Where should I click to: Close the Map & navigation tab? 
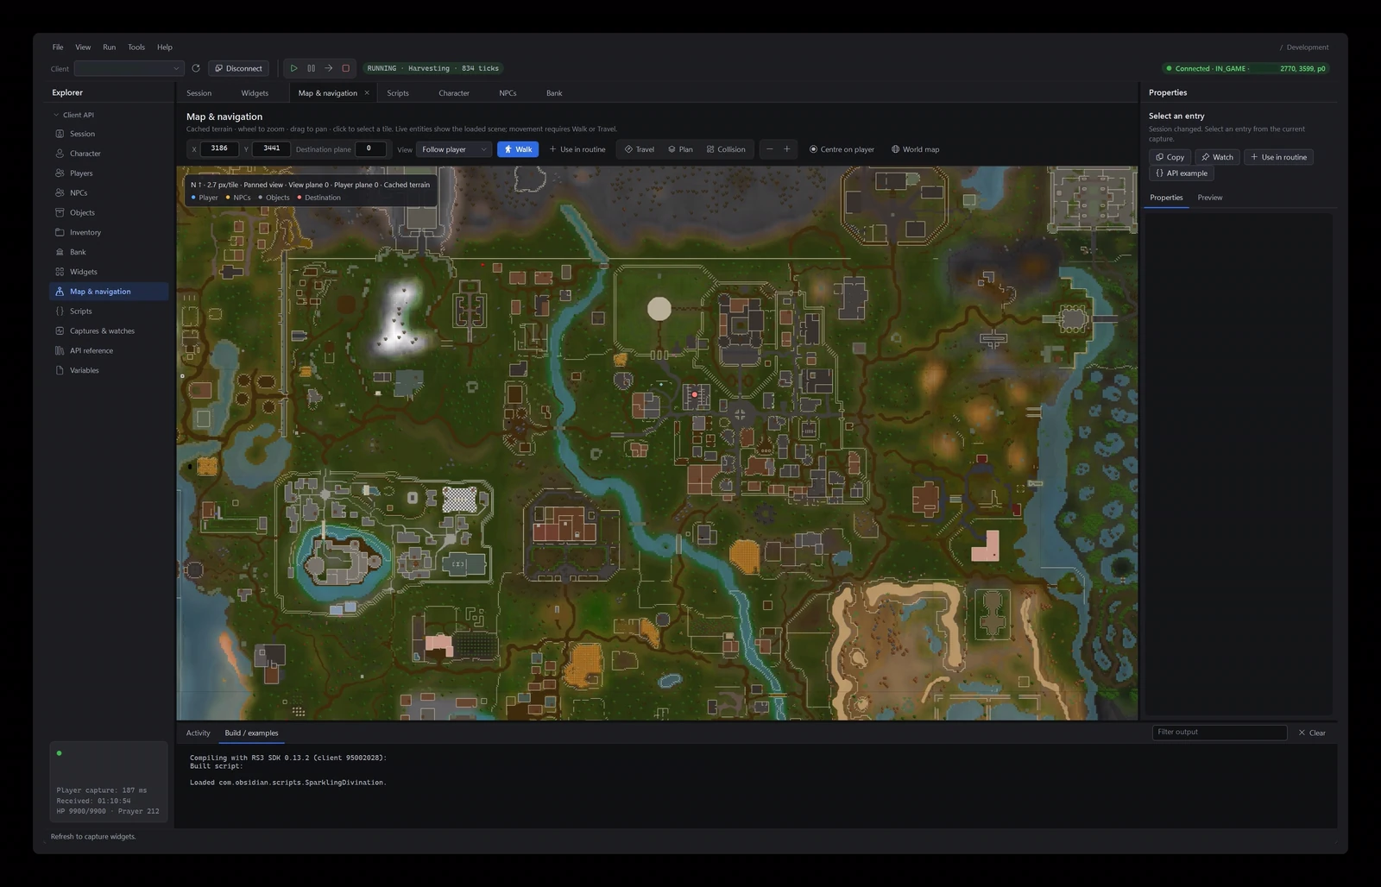[x=367, y=93]
